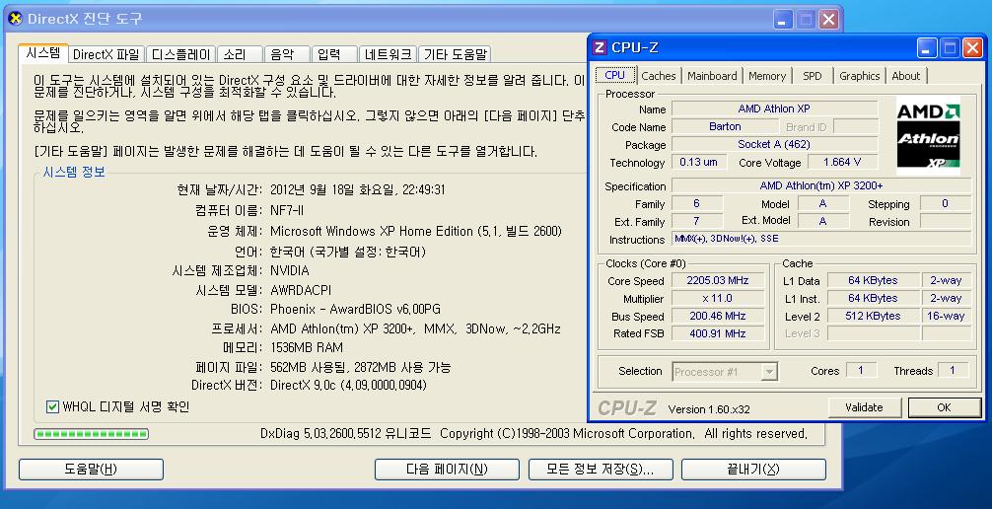The image size is (992, 509).
Task: Switch to the 시스템 tab
Action: coord(43,53)
